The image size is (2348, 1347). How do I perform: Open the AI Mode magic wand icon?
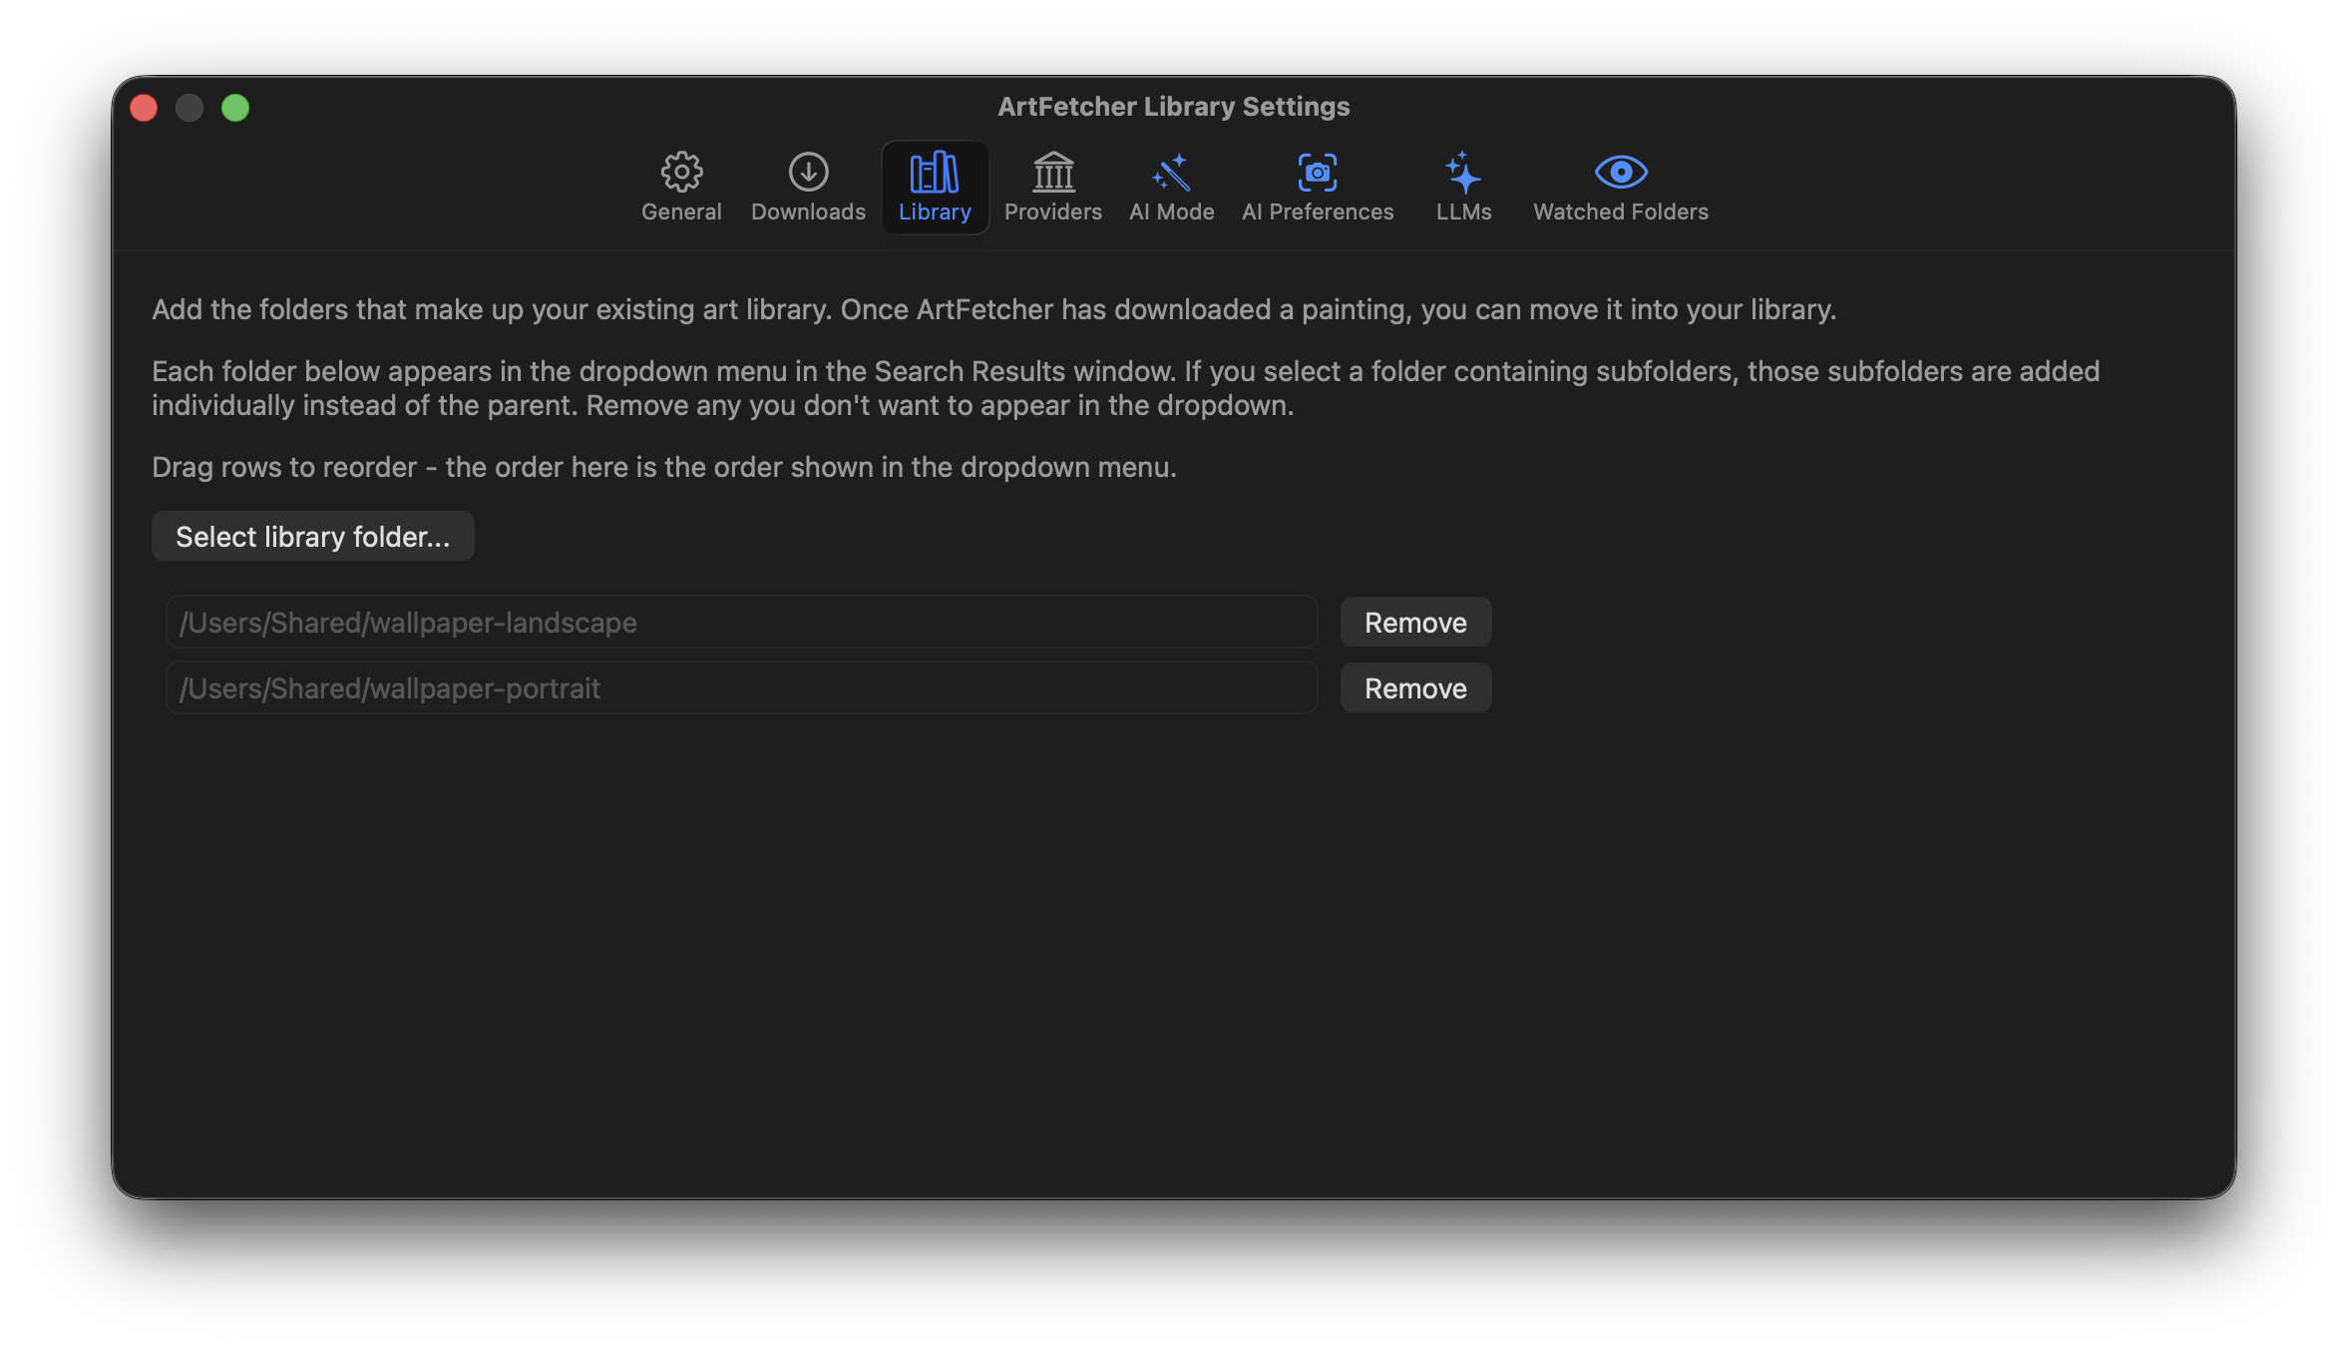[1171, 173]
